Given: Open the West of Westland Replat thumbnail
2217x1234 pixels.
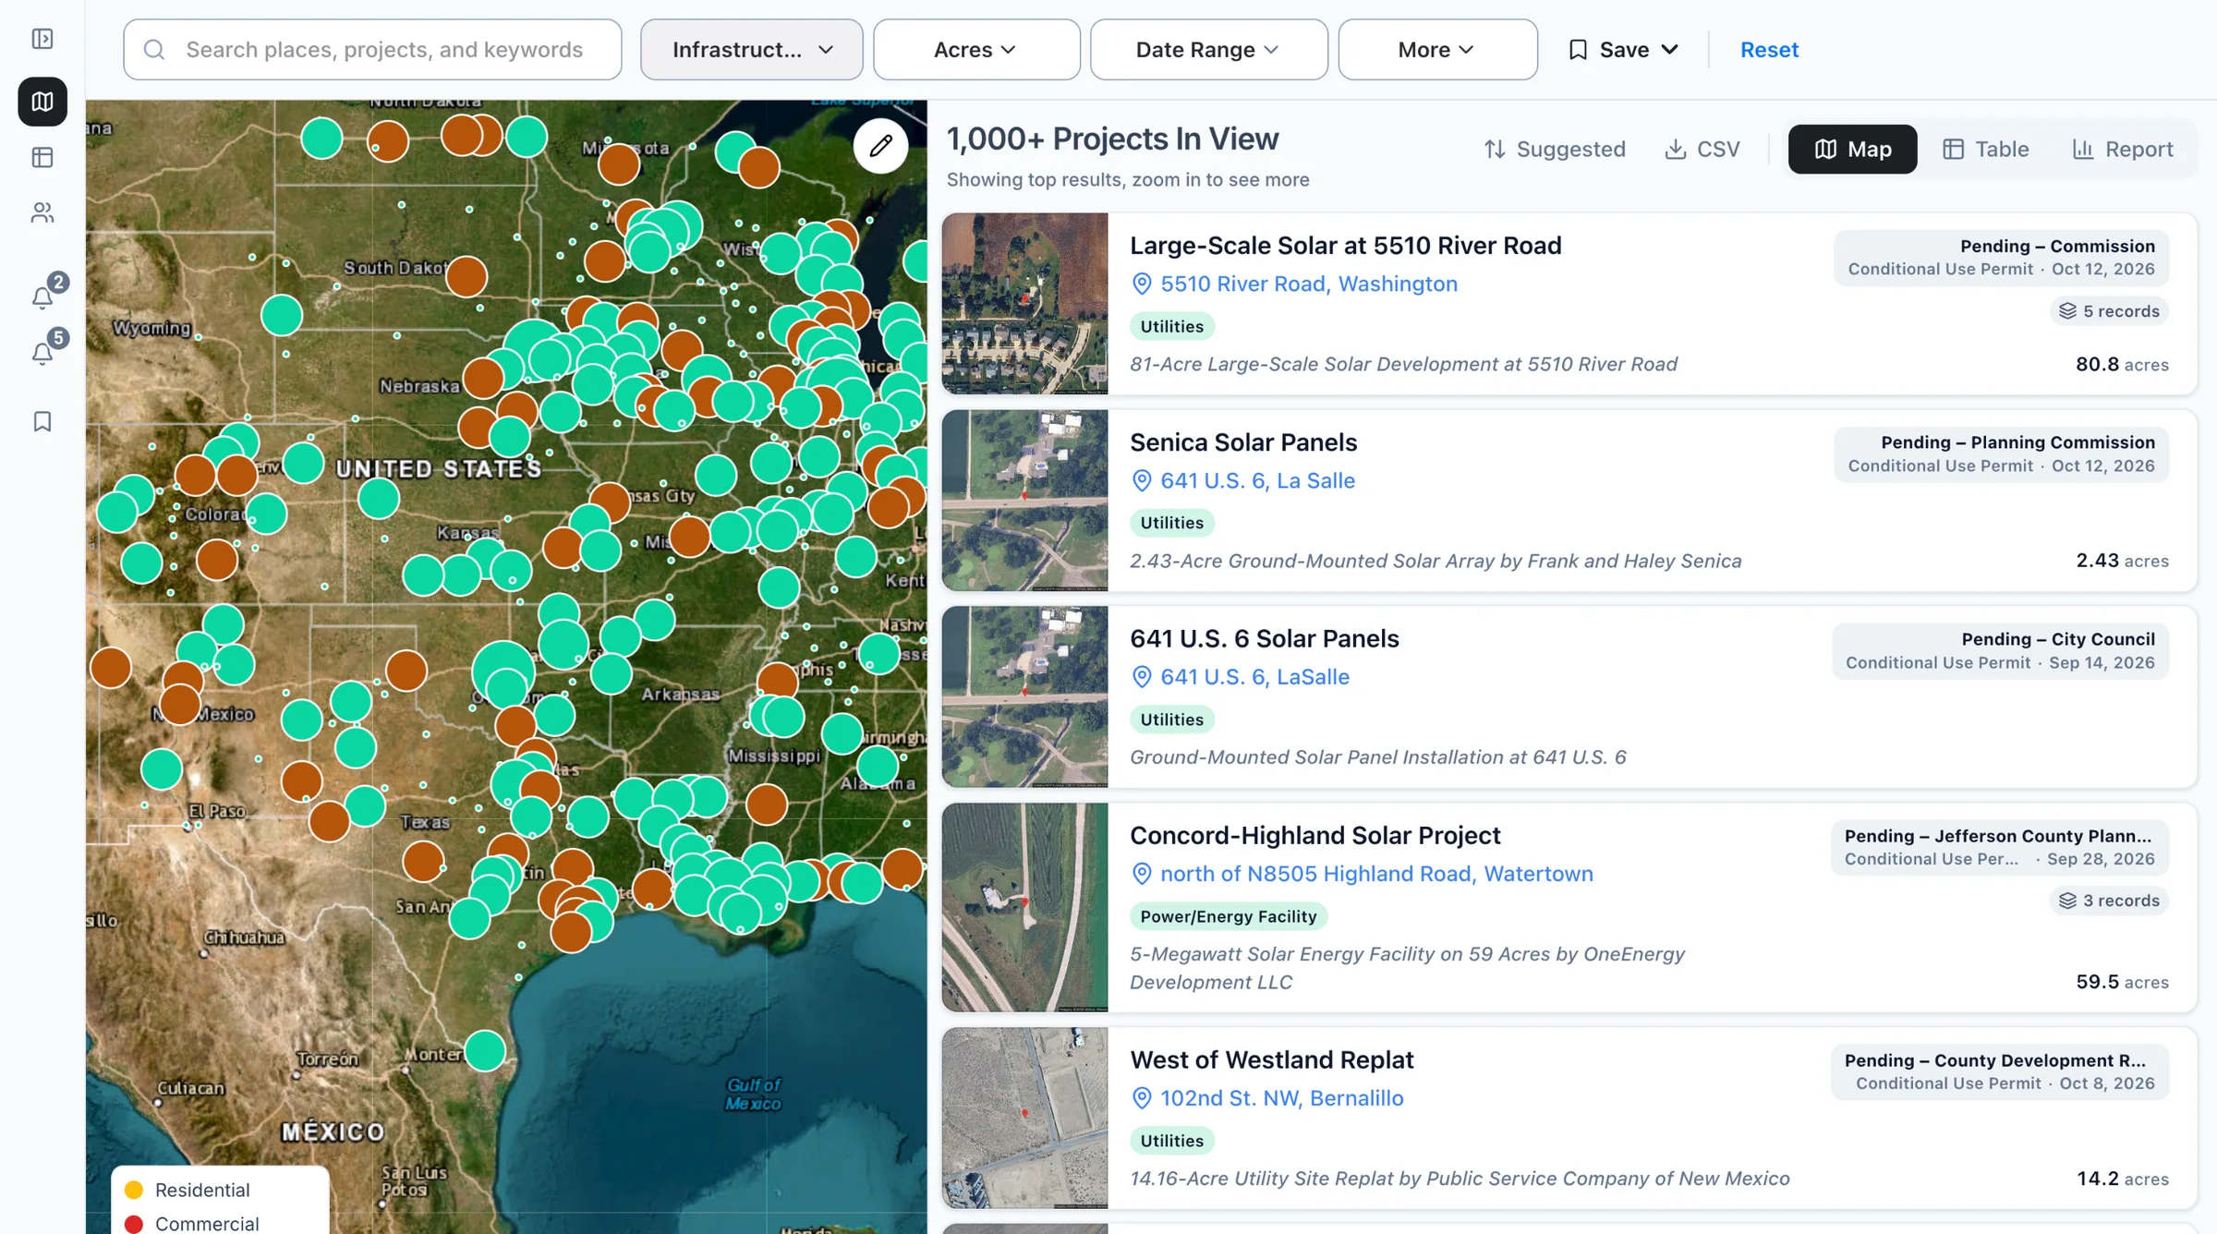Looking at the screenshot, I should click(x=1024, y=1118).
